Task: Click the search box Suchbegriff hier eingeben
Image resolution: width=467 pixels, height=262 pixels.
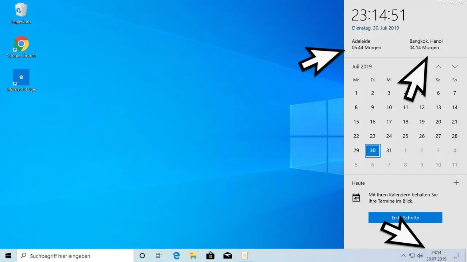Action: click(76, 256)
